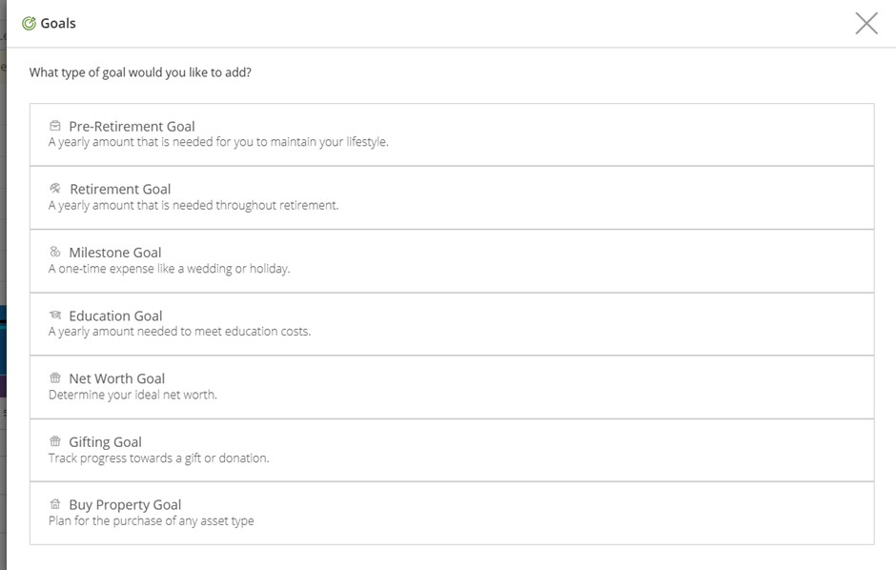Click the Goals target icon in header
The width and height of the screenshot is (896, 570).
pos(29,24)
